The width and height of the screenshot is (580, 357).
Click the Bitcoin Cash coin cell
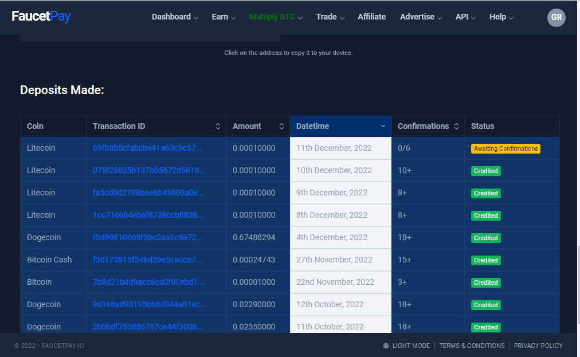54,260
